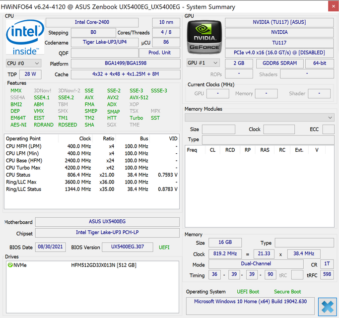Click the Ratio column header
The width and height of the screenshot is (339, 318).
click(104, 138)
